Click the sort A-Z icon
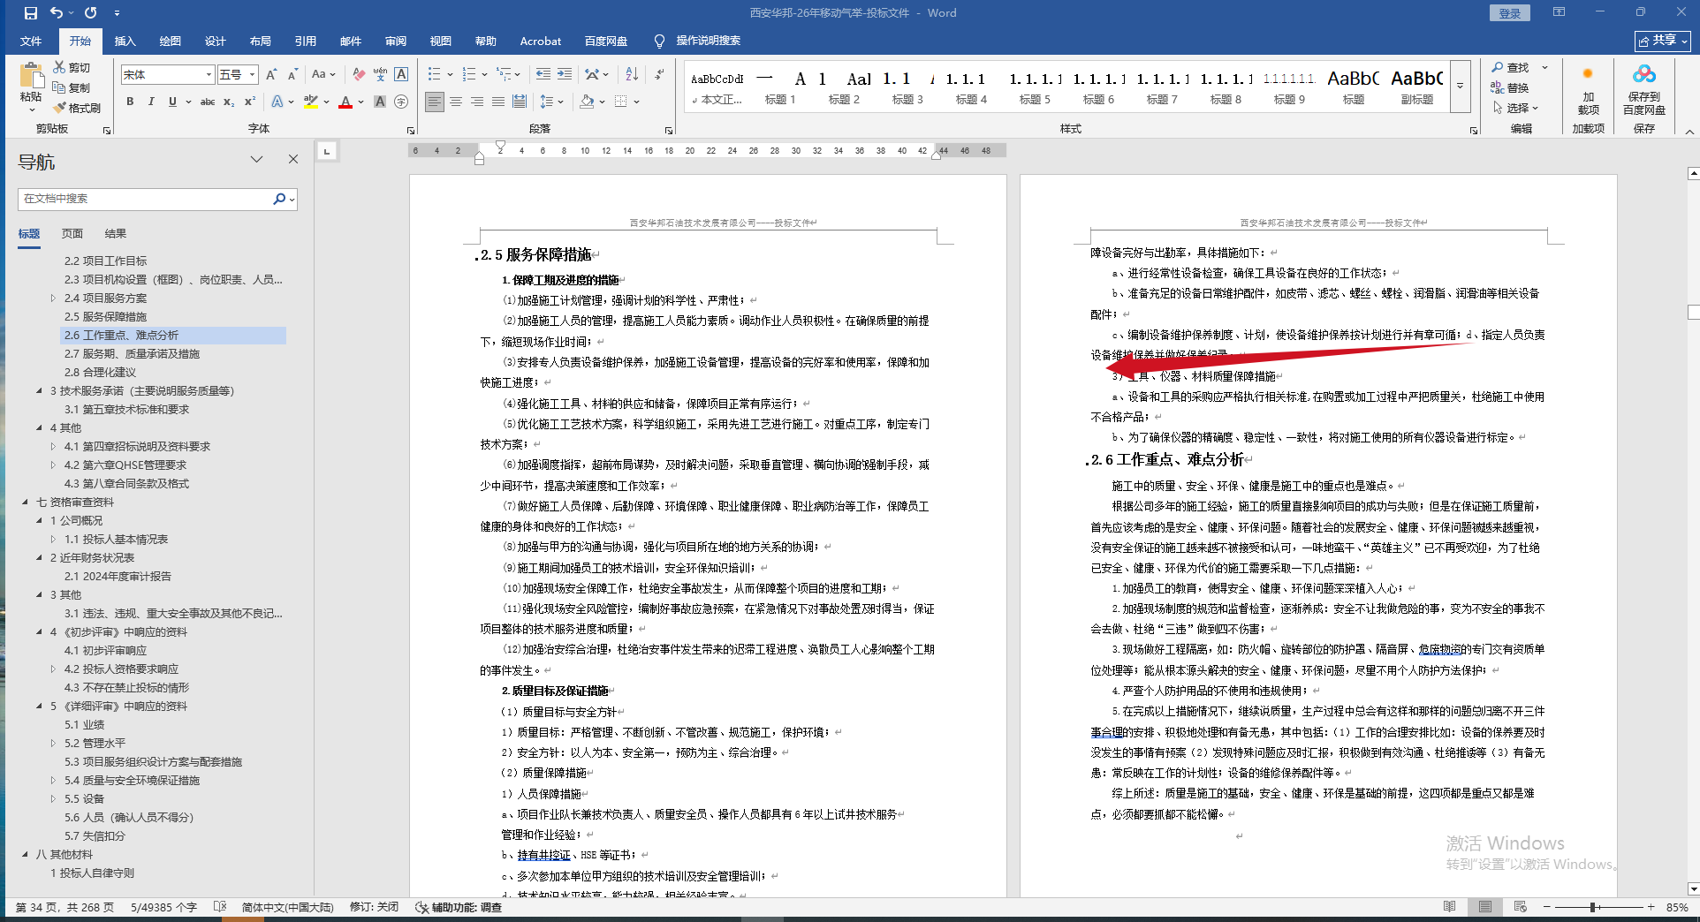The image size is (1700, 922). tap(631, 74)
